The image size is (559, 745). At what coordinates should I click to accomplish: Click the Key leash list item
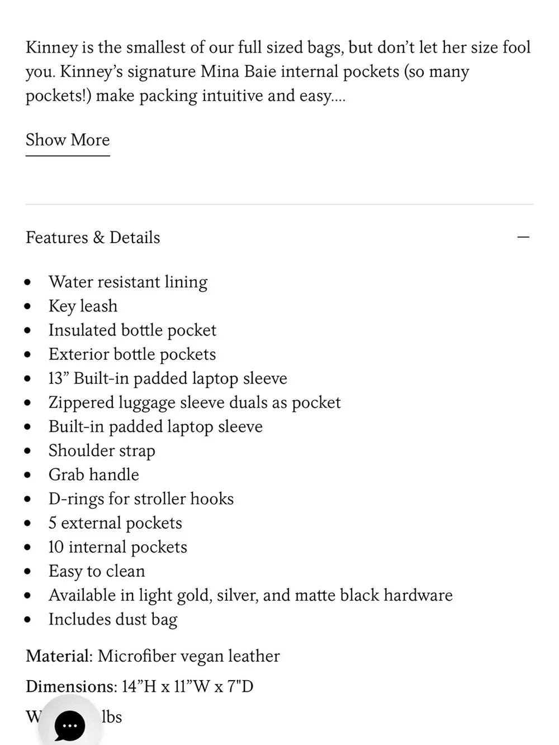tap(83, 306)
